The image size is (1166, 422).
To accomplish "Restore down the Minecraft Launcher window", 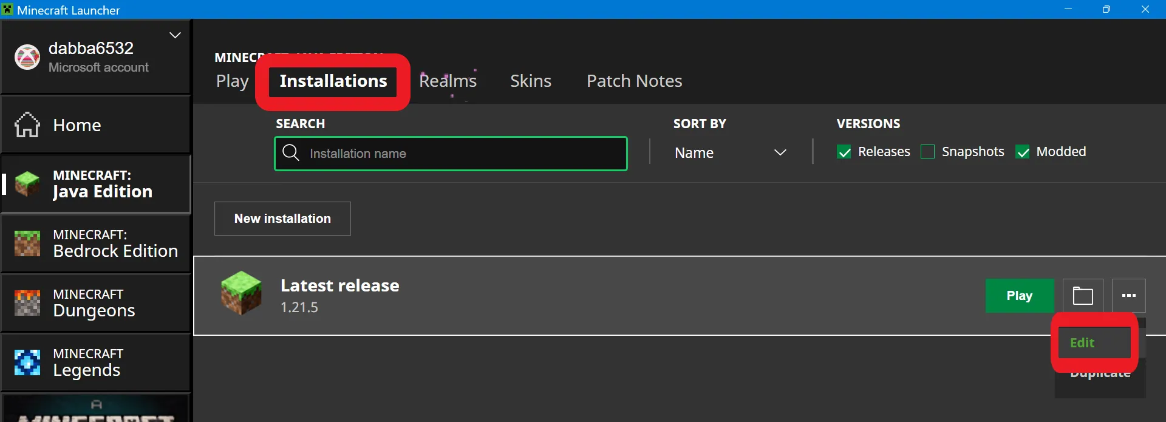I will (x=1106, y=9).
